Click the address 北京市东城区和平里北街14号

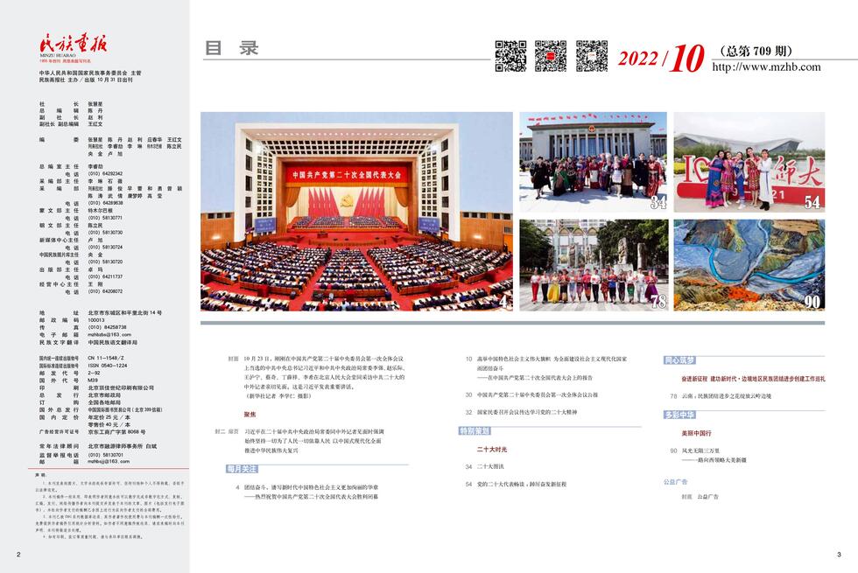coord(124,313)
